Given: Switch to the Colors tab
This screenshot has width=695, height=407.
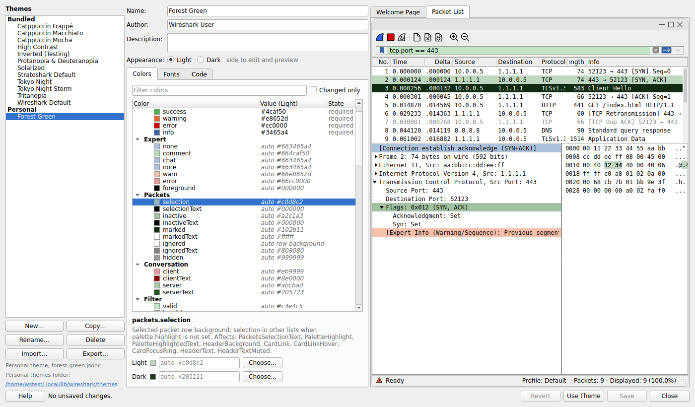Looking at the screenshot, I should (x=142, y=73).
